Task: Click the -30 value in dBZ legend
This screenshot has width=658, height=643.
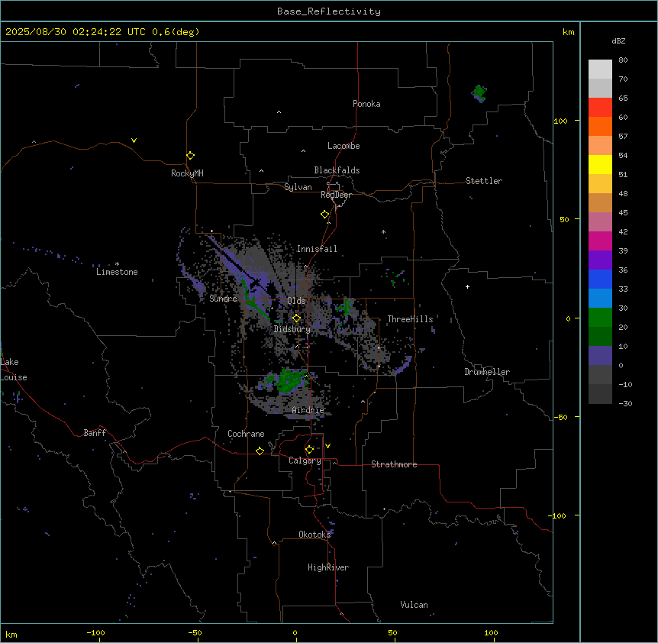Action: click(x=625, y=403)
